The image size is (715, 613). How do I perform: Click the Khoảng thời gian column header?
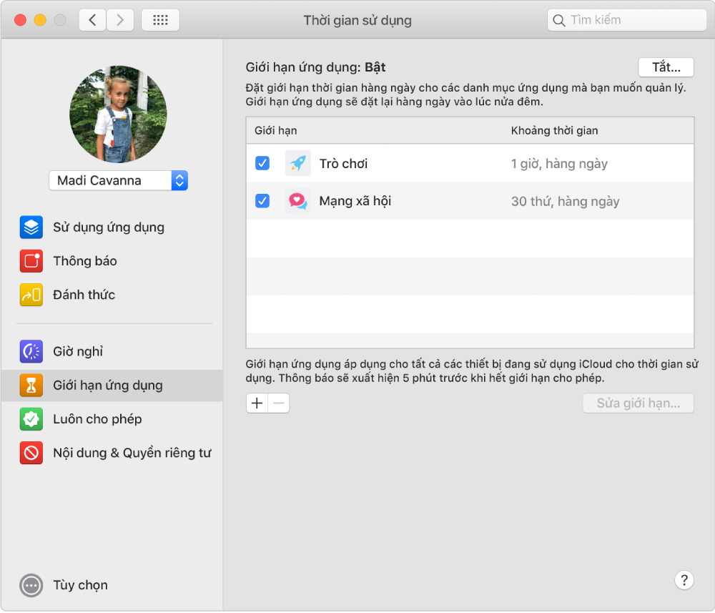pos(554,130)
